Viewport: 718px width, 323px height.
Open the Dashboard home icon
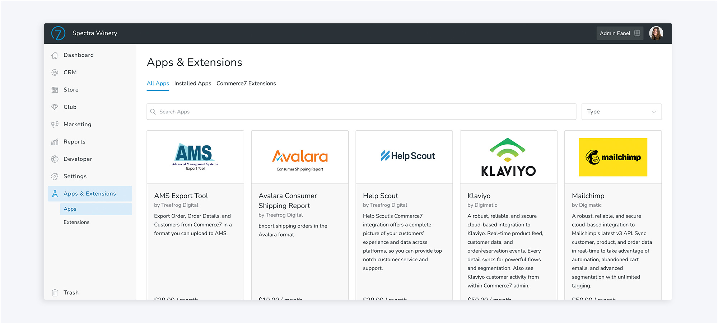click(x=55, y=55)
